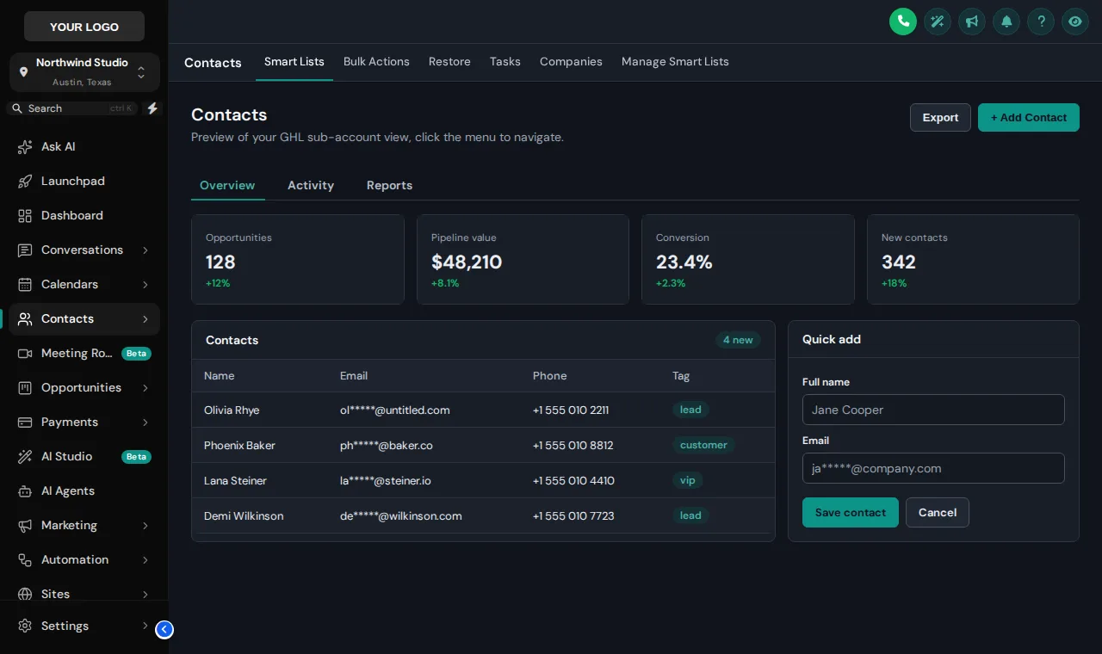Open the bell notifications icon
This screenshot has width=1102, height=654.
[1006, 22]
